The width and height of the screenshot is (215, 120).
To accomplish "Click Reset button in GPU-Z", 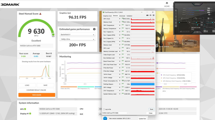I will tap(152, 109).
